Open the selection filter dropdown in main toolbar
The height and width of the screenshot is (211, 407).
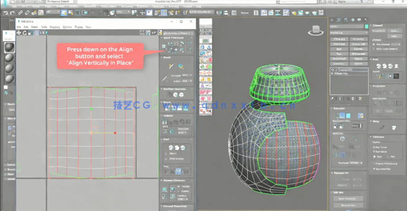pos(53,12)
